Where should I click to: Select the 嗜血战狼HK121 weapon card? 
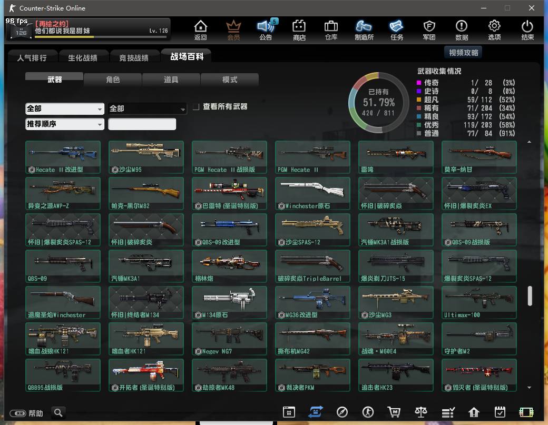coord(63,339)
